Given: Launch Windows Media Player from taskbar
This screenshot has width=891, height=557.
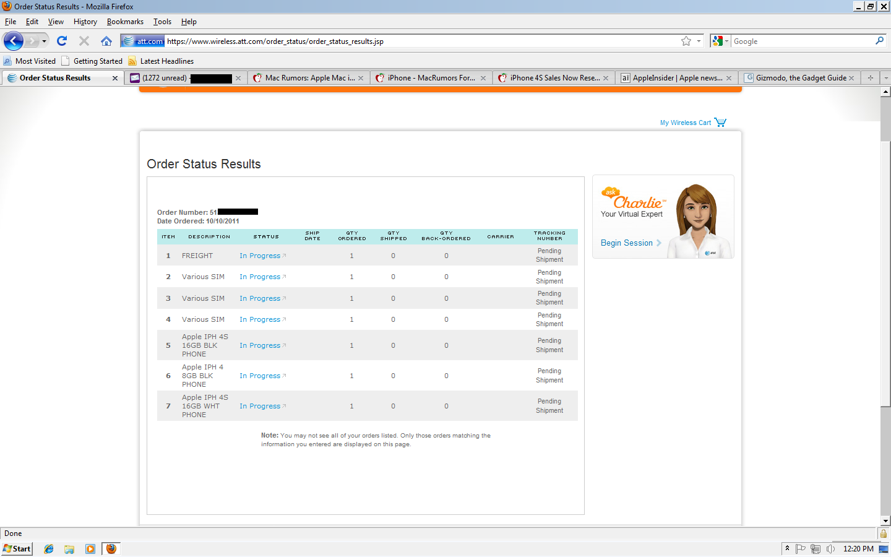Looking at the screenshot, I should click(x=90, y=549).
